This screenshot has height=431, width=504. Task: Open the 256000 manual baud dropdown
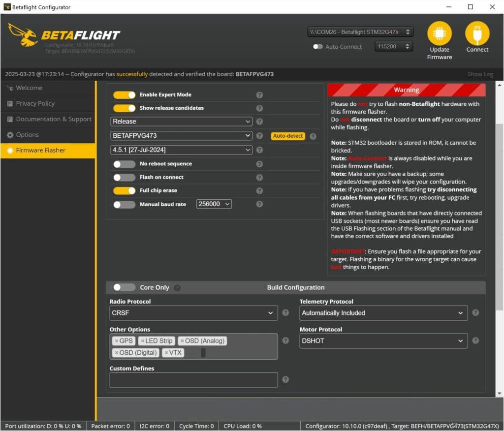point(214,204)
